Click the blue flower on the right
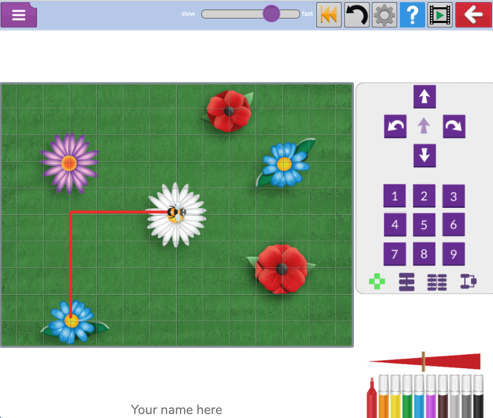 point(284,164)
